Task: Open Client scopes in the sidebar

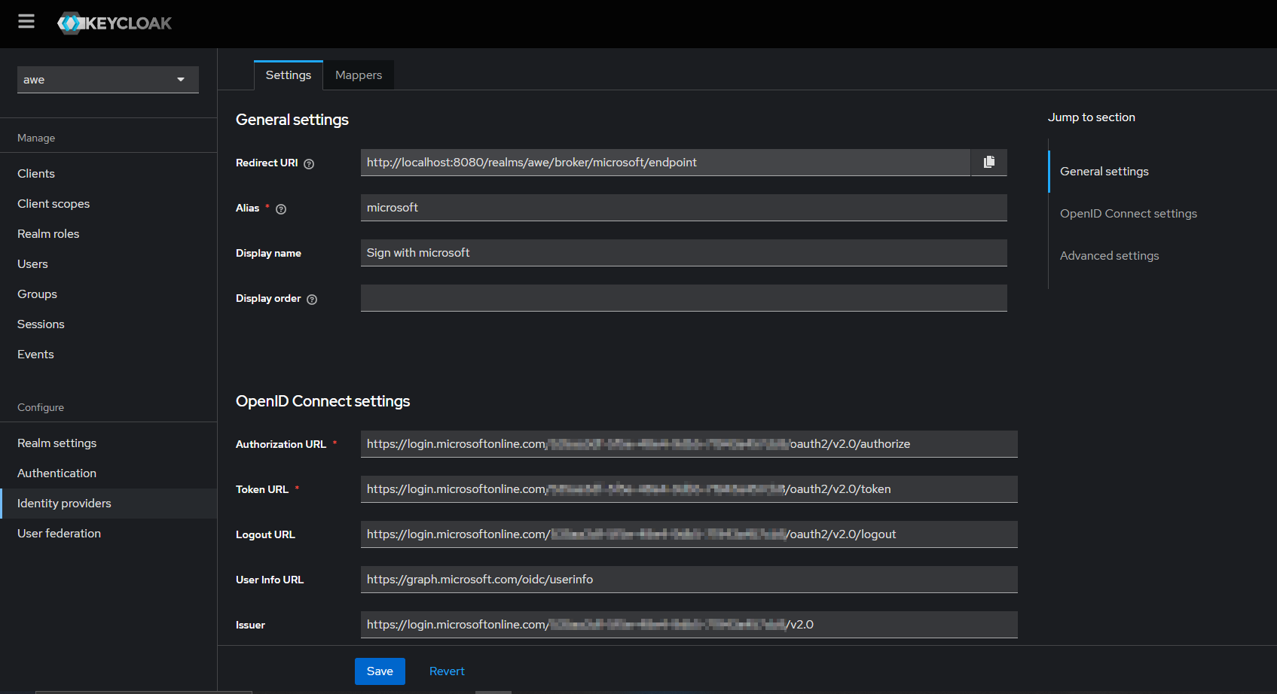Action: click(108, 204)
